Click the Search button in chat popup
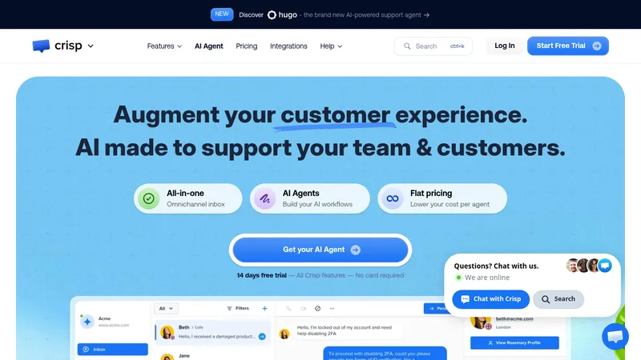Viewport: 641px width, 360px height. click(x=558, y=299)
